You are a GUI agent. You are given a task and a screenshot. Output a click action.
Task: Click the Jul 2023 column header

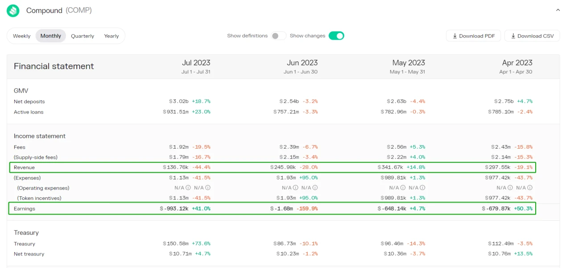tap(196, 63)
